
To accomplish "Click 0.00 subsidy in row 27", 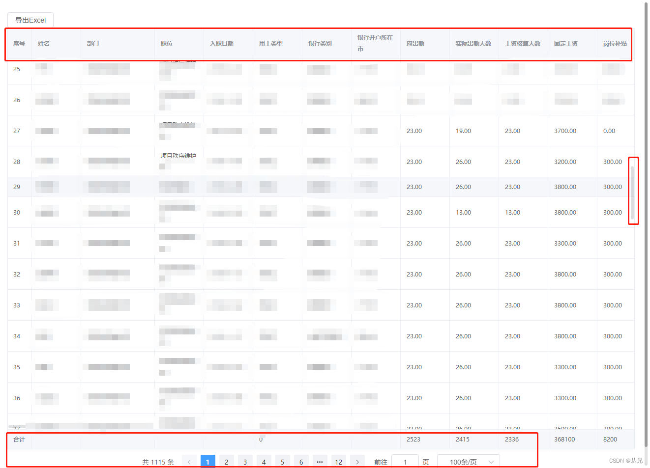I will point(609,131).
